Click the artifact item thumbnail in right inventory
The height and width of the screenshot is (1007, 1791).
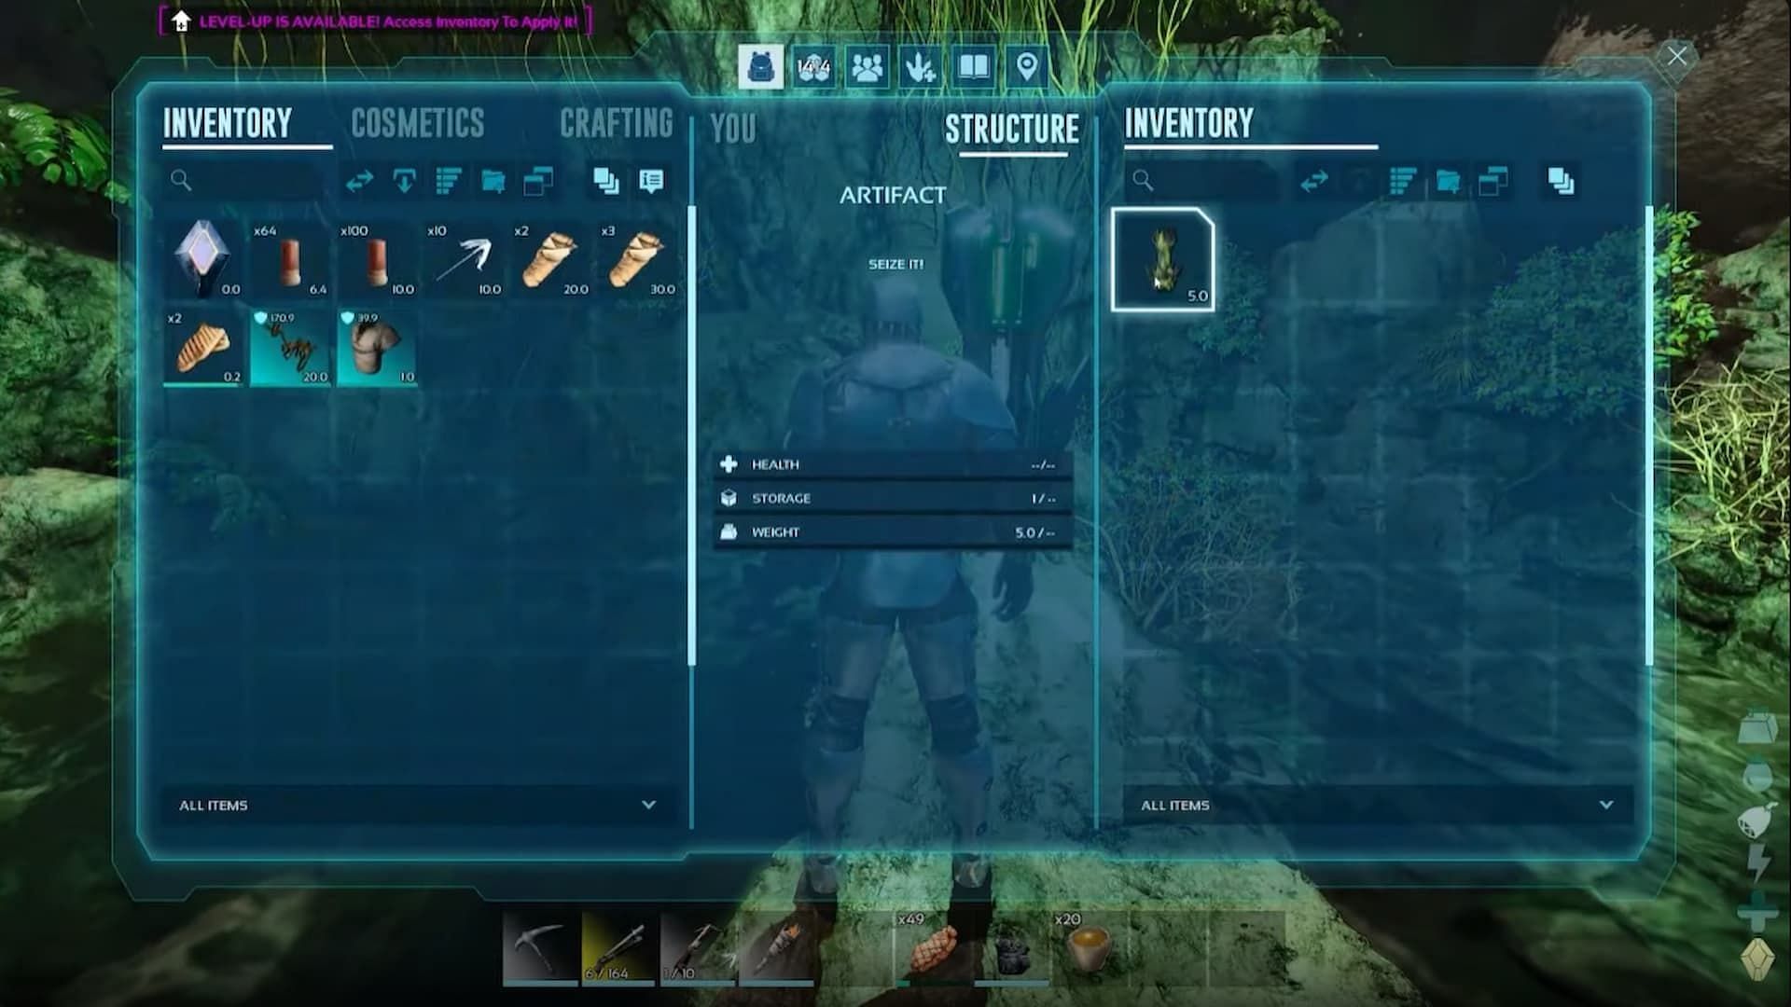(1161, 258)
